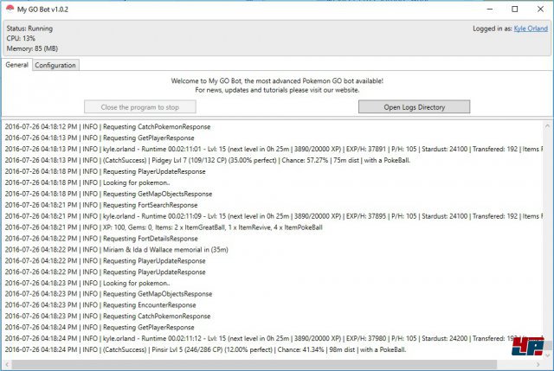Screen dimensions: 554x371
Task: Select the 04:18:23 PM Requesting GetMapObjectsResponse line
Action: pyautogui.click(x=108, y=294)
